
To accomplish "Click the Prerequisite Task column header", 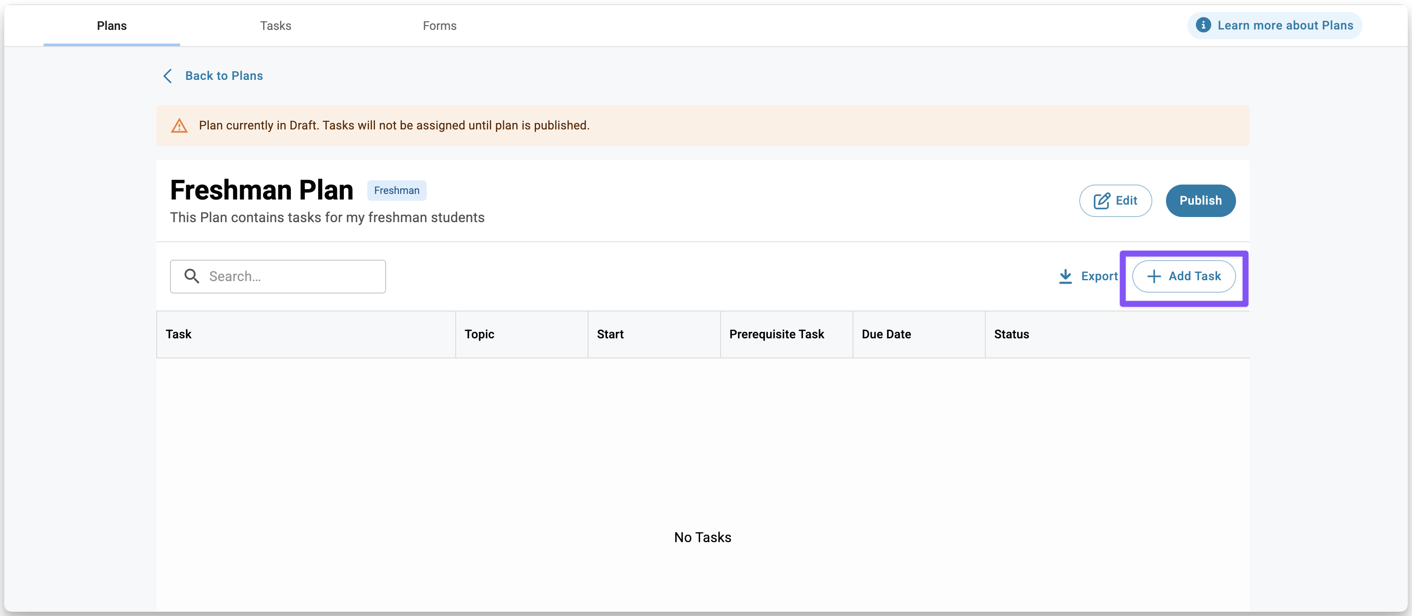I will 787,334.
